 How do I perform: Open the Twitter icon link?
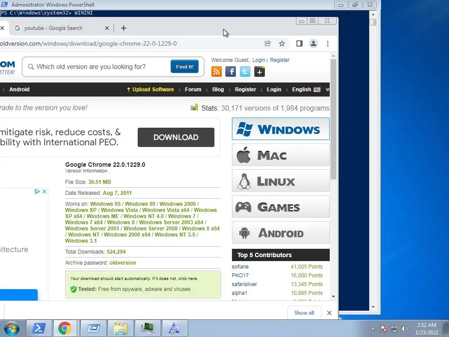(245, 72)
